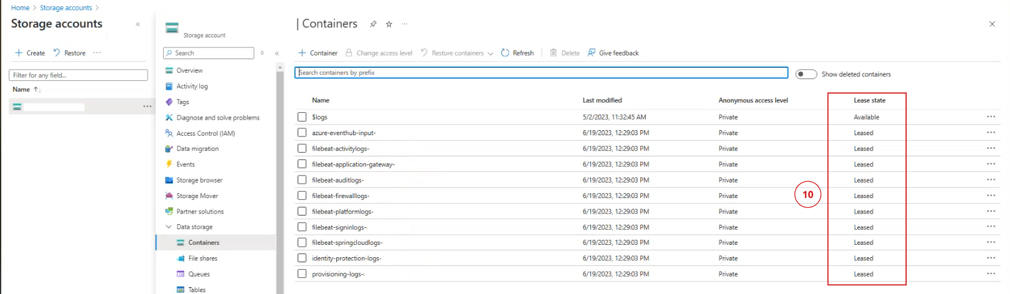Viewport: 1010px width, 294px height.
Task: Click Give feedback button
Action: (613, 53)
